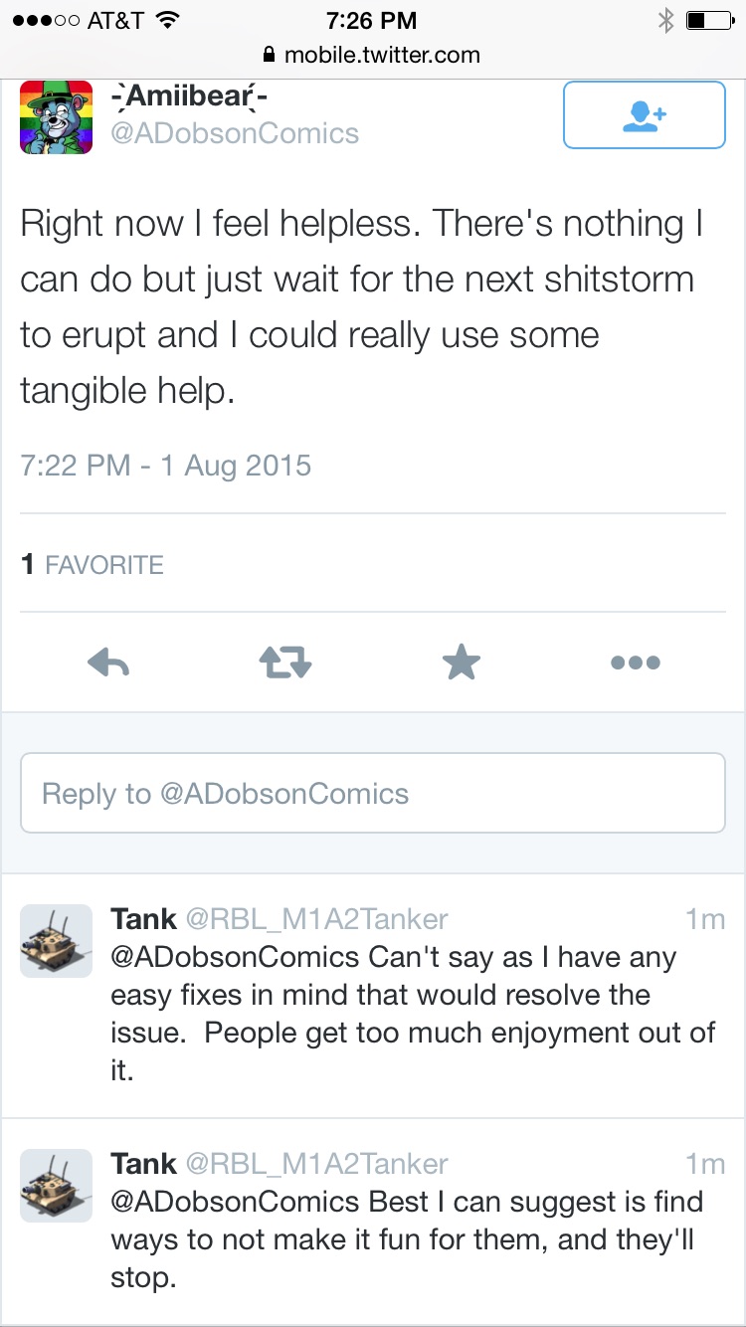Retweet the Amiibear tweet

pos(285,663)
